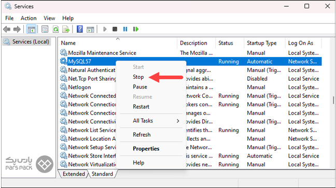
Task: Sort by the Status column header
Action: [230, 43]
